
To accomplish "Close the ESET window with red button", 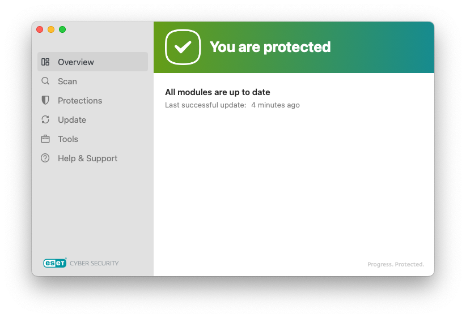I will point(40,29).
